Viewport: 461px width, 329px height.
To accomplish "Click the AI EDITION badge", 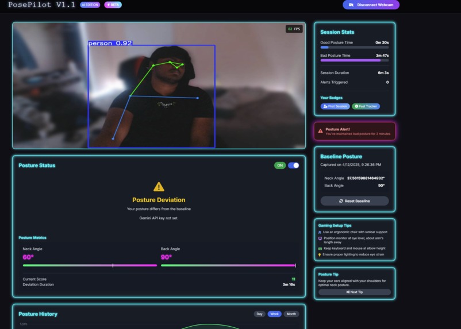I will point(90,5).
